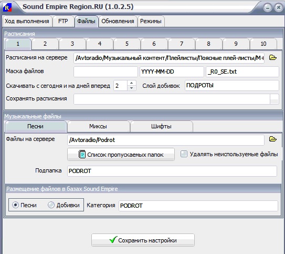Select schedule tab 6
Image resolution: width=285 pixels, height=254 pixels.
click(x=154, y=44)
